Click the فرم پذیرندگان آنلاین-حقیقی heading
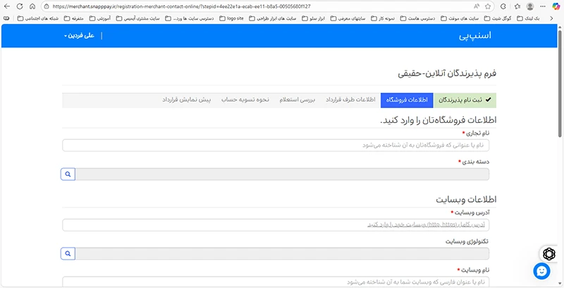The image size is (564, 288). click(x=447, y=73)
